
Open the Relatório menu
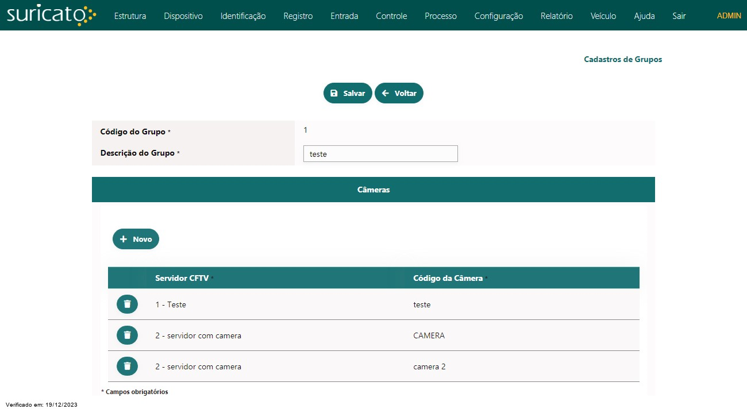(556, 16)
